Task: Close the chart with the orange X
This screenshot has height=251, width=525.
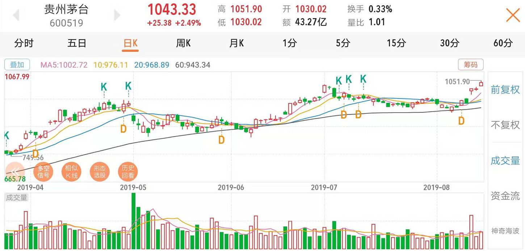Action: point(513,15)
